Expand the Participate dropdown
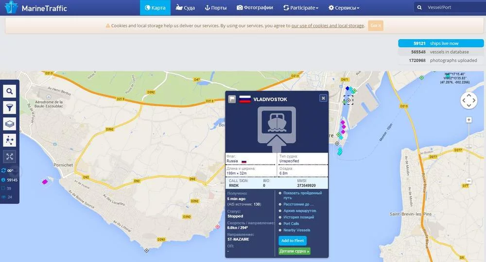Viewport: 486px width, 262px height. coord(301,8)
